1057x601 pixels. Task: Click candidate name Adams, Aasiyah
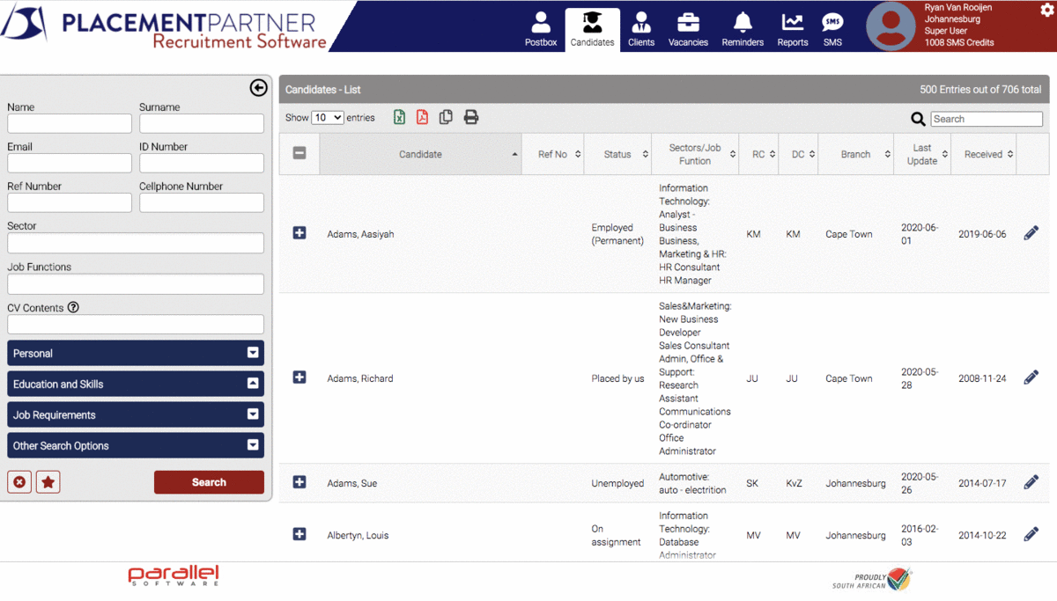coord(360,234)
